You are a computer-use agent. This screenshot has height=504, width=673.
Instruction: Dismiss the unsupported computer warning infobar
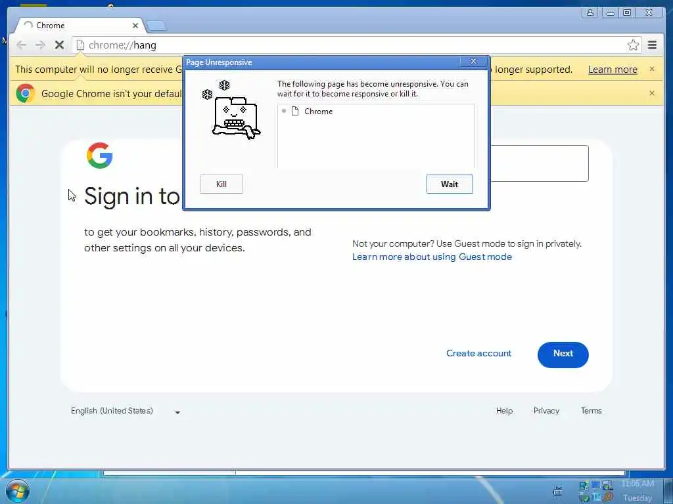652,69
